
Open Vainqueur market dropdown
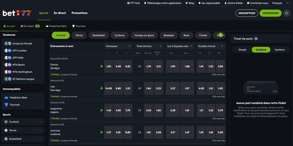[x=118, y=46]
